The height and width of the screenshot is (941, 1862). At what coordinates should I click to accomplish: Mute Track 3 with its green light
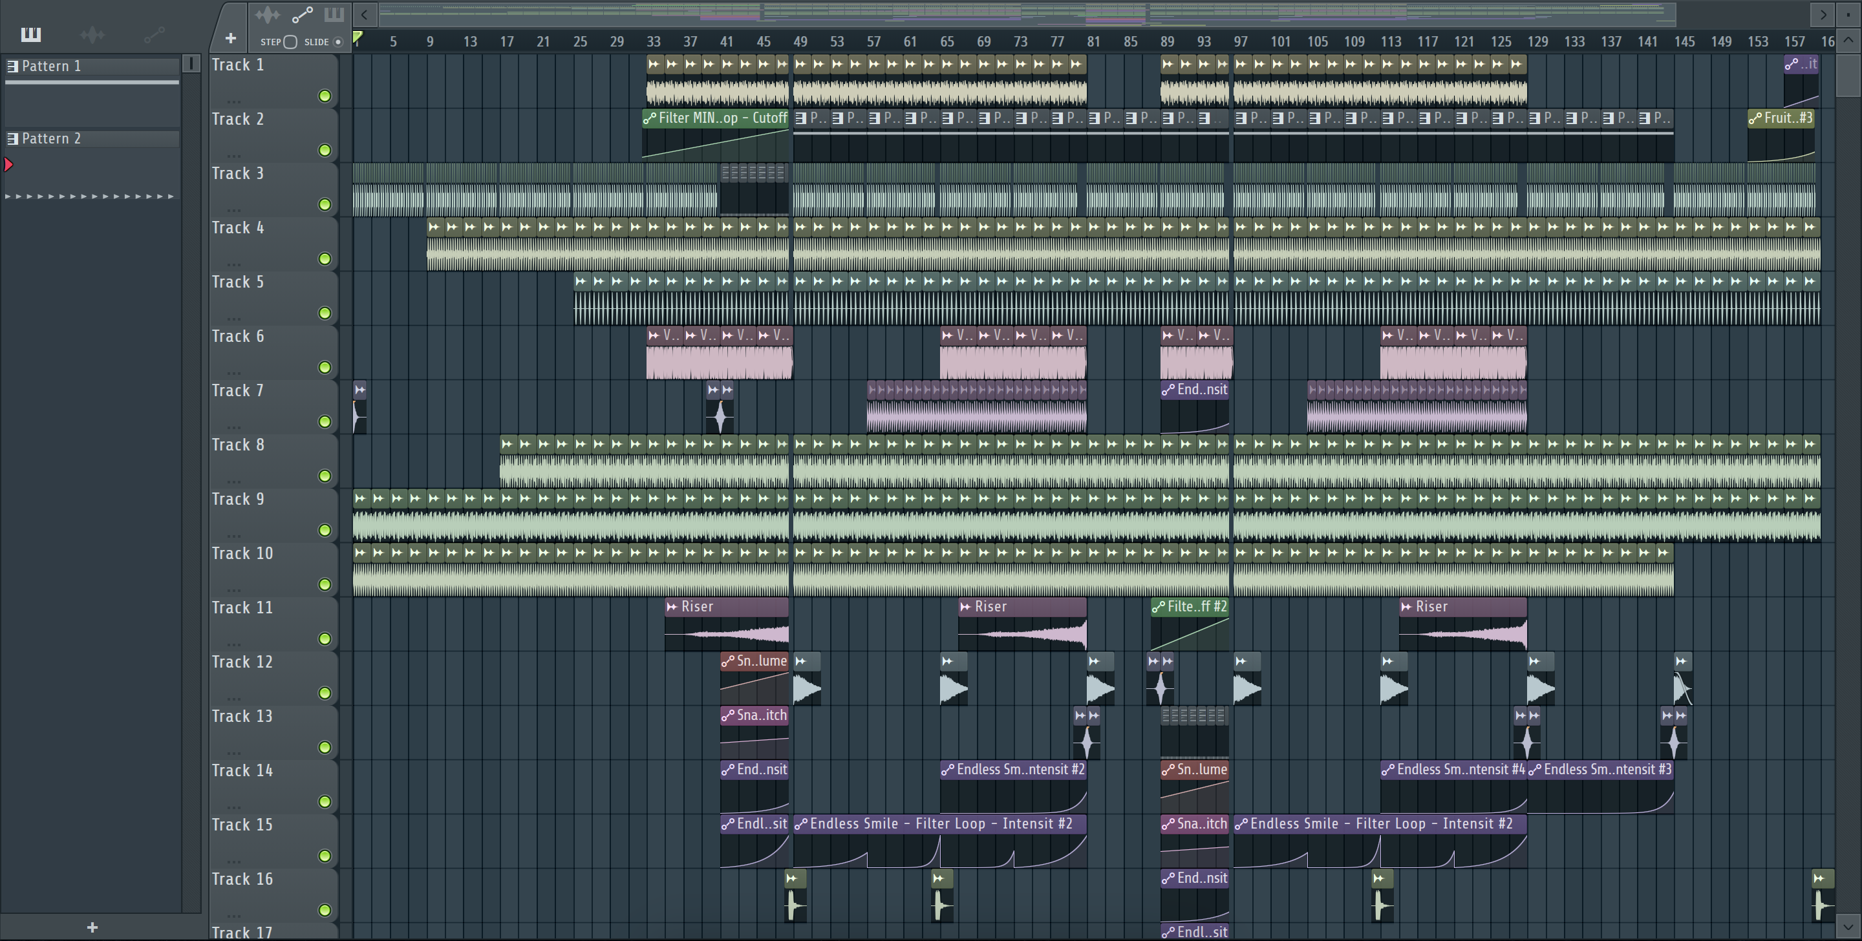coord(325,204)
